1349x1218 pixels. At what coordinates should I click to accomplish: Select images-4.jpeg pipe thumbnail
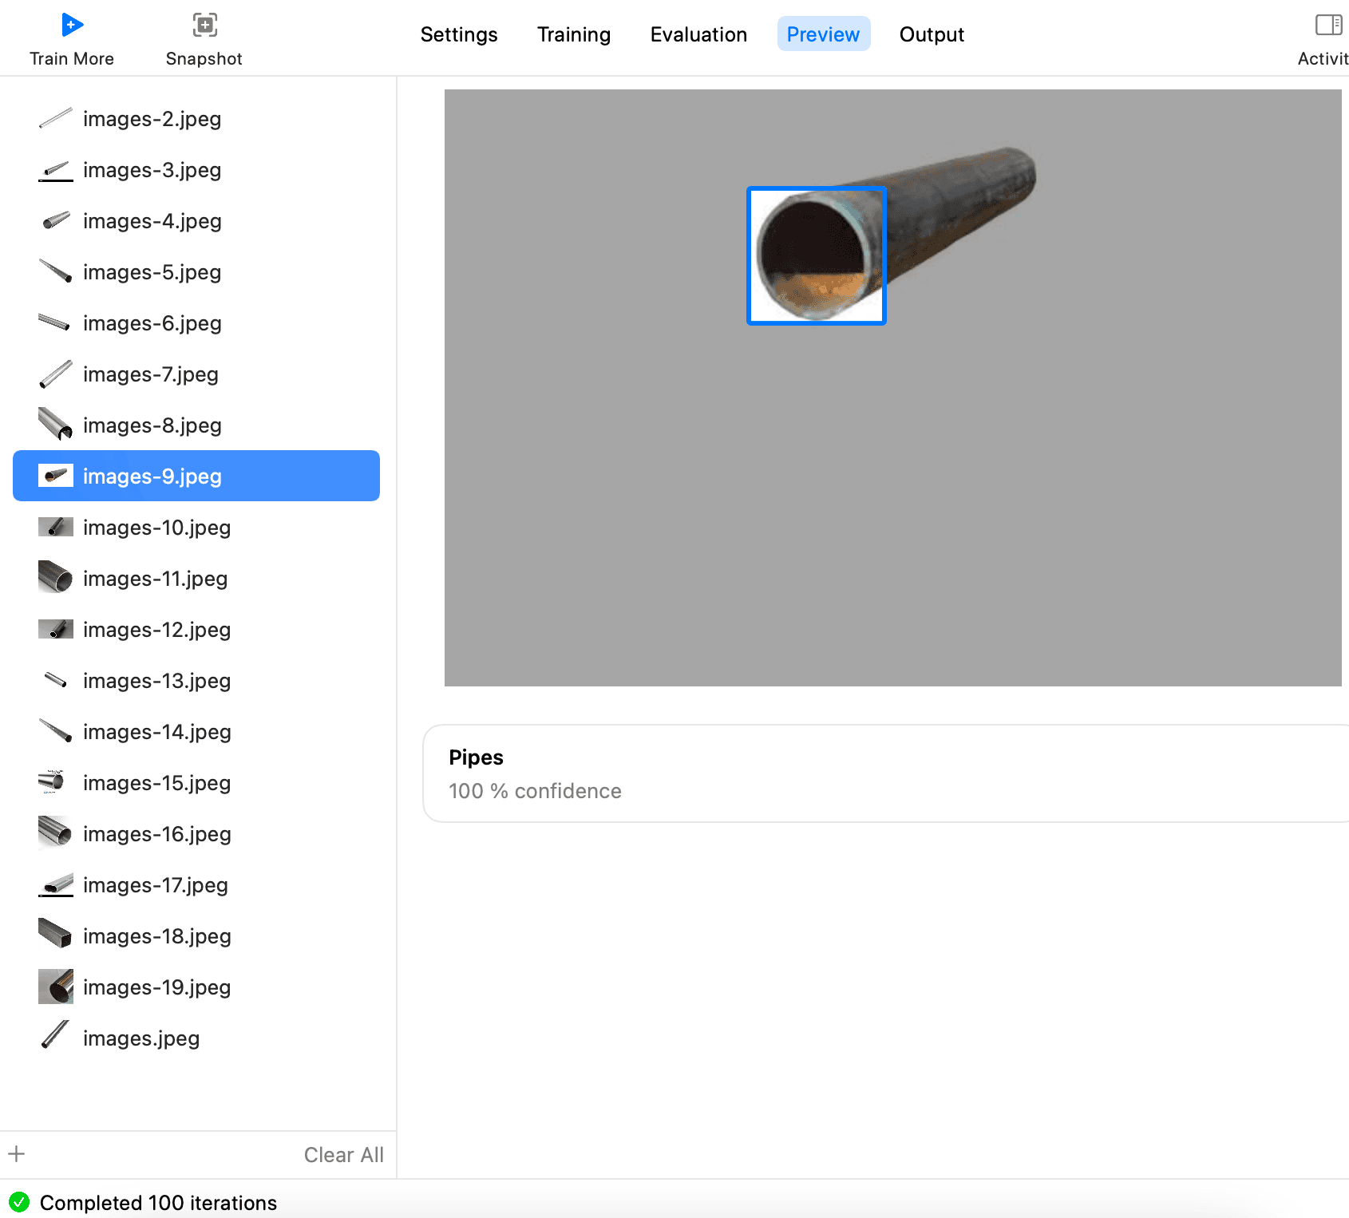(56, 221)
